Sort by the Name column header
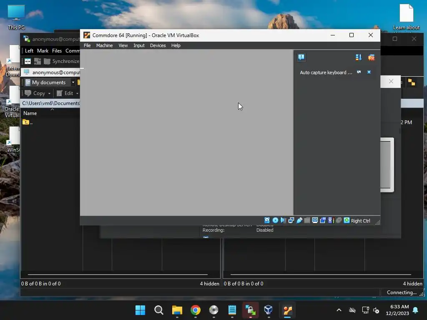 click(30, 113)
